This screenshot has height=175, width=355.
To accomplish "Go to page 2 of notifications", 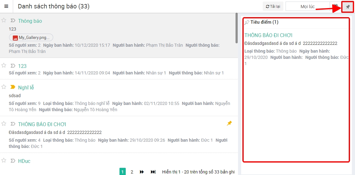I will point(132,172).
